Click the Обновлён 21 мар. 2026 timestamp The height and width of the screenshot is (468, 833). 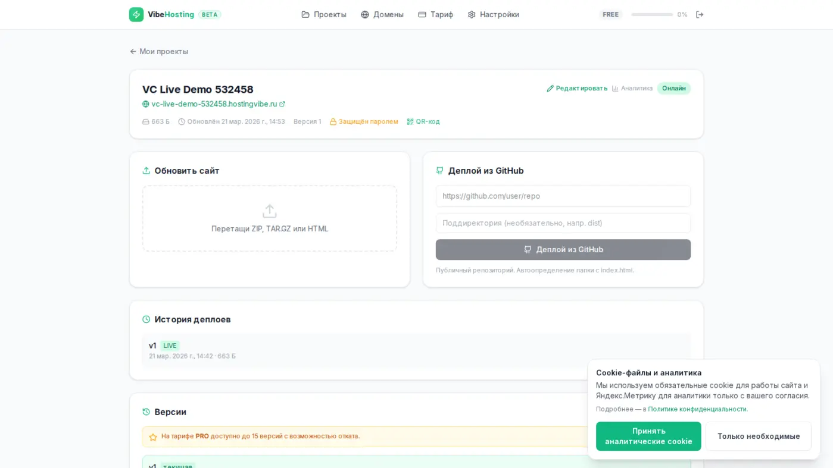pos(232,121)
